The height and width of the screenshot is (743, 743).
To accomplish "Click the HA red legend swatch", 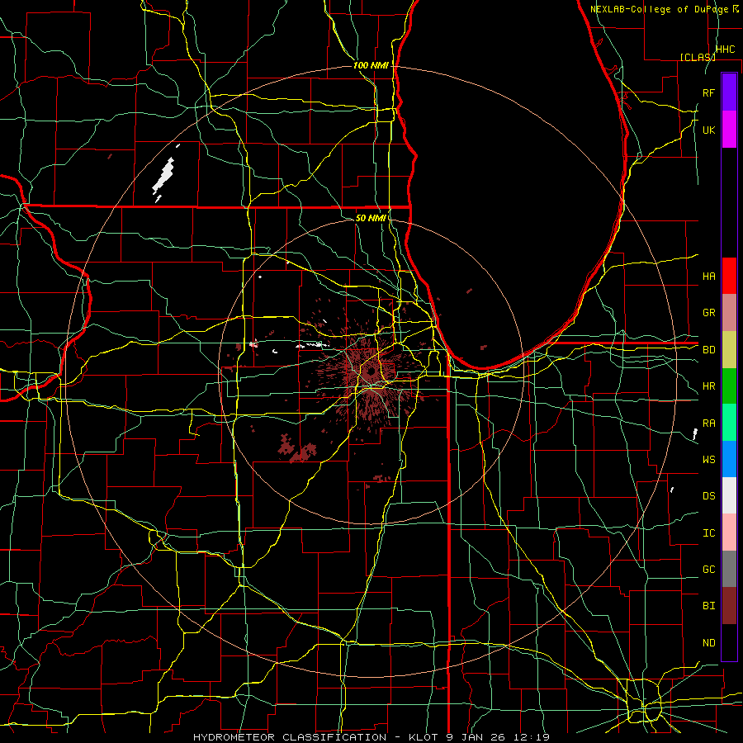I will pyautogui.click(x=729, y=276).
